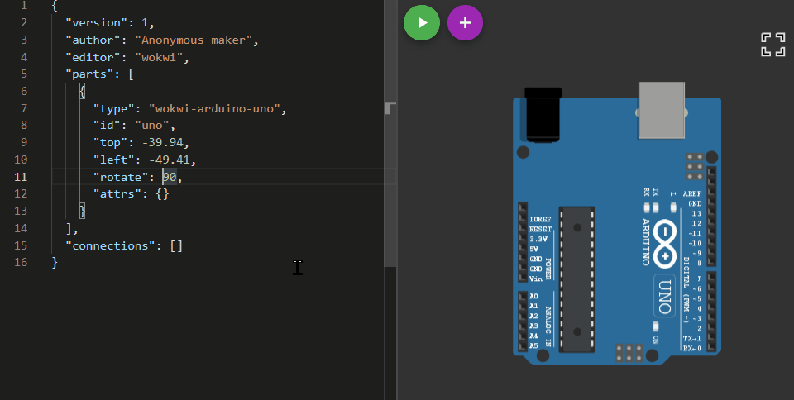The image size is (794, 400).
Task: Click the "left": -49.41 value
Action: pyautogui.click(x=169, y=160)
